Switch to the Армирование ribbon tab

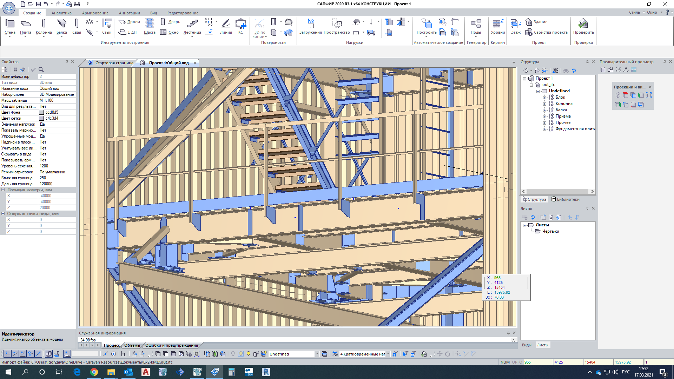(95, 13)
